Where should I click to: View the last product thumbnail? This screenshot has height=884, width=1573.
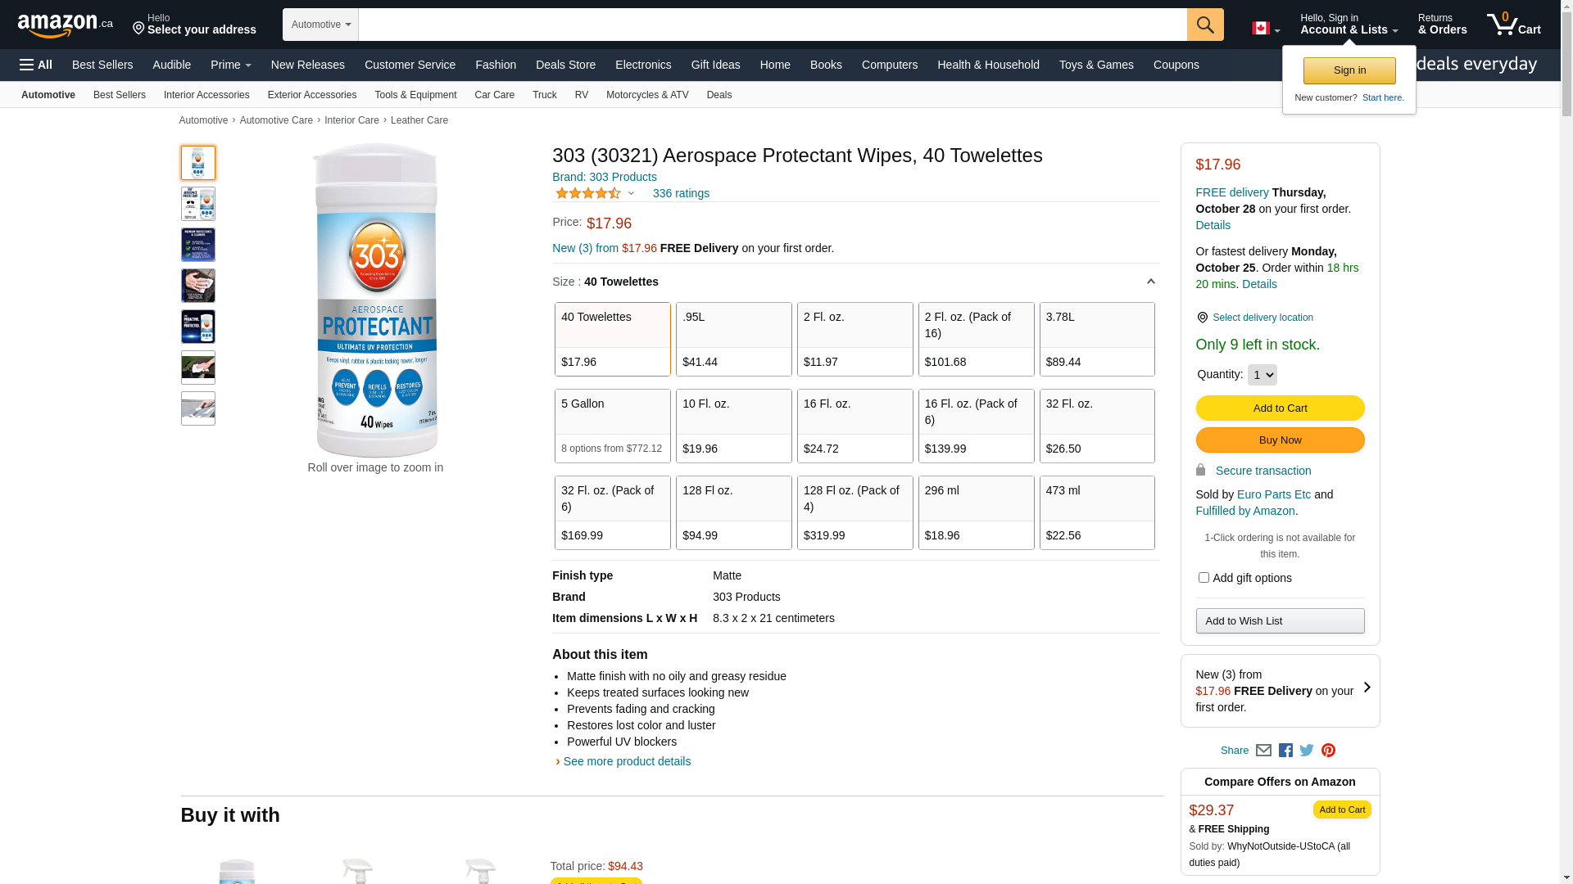coord(198,408)
